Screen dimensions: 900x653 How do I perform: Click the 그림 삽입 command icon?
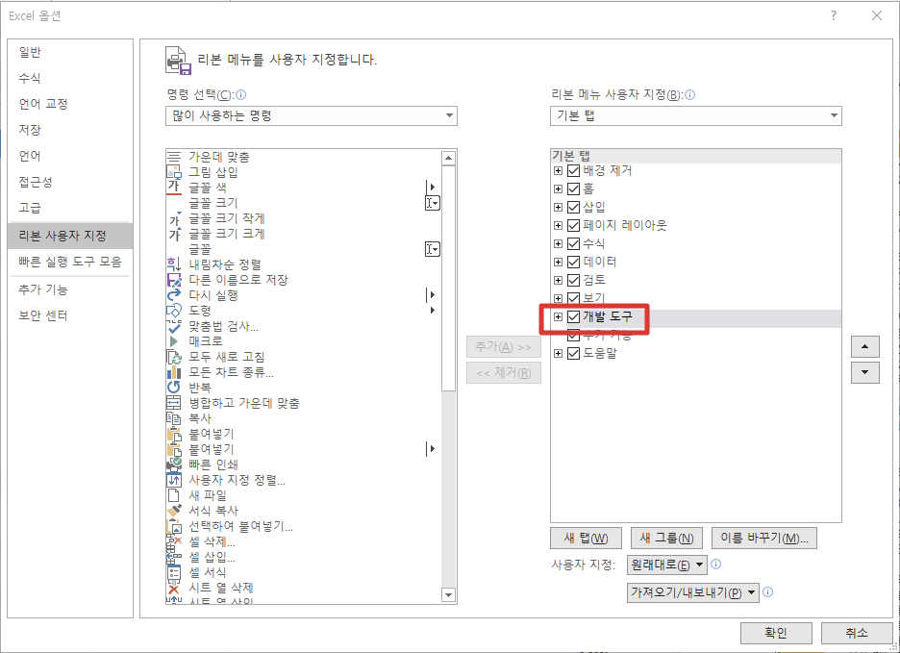(174, 172)
